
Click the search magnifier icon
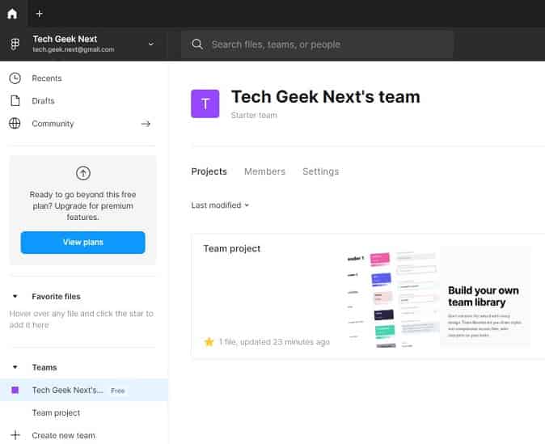197,44
